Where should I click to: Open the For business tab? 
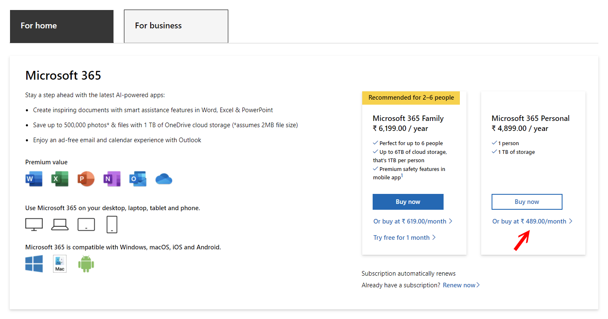176,26
